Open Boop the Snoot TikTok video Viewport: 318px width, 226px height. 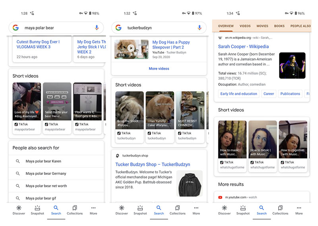(130, 117)
